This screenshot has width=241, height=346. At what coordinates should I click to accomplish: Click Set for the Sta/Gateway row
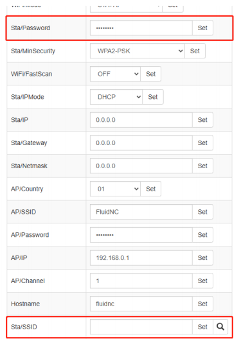point(202,143)
